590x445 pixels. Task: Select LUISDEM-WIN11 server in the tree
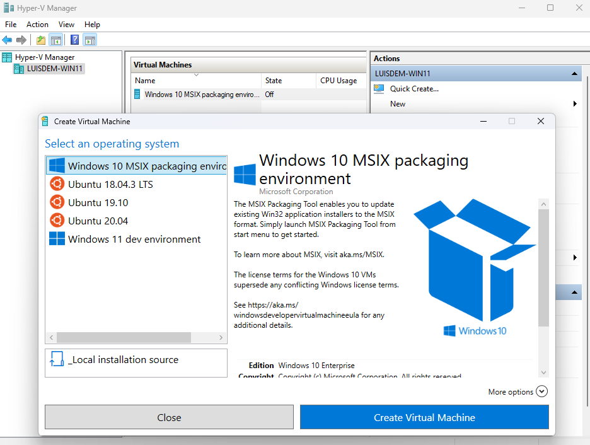pyautogui.click(x=55, y=69)
